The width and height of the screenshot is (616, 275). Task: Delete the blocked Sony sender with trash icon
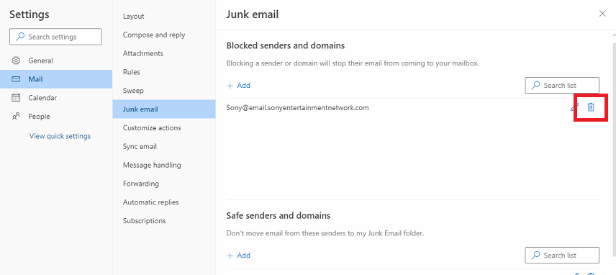click(x=591, y=107)
